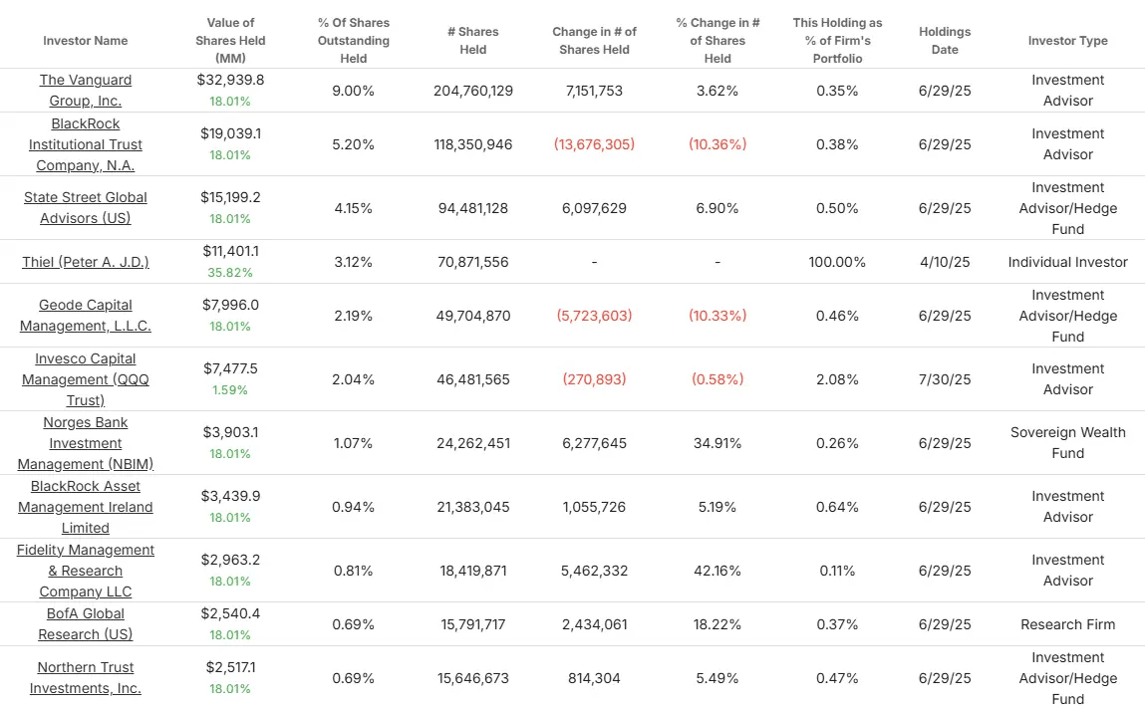Click Northern Trust Investments, Inc. link
Screen dimensions: 1145x709
tap(86, 678)
